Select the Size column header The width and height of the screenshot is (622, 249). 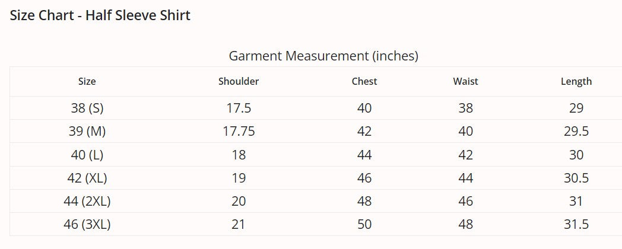click(87, 81)
